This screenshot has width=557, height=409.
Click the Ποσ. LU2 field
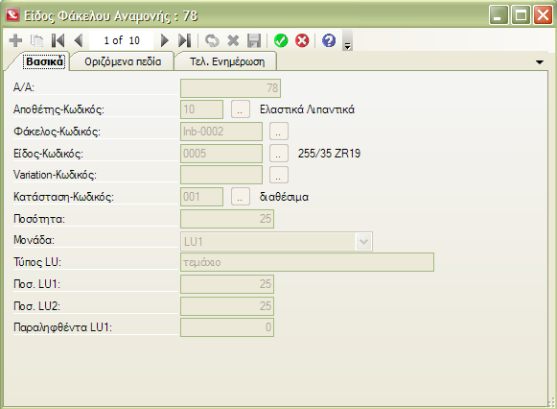(x=227, y=306)
